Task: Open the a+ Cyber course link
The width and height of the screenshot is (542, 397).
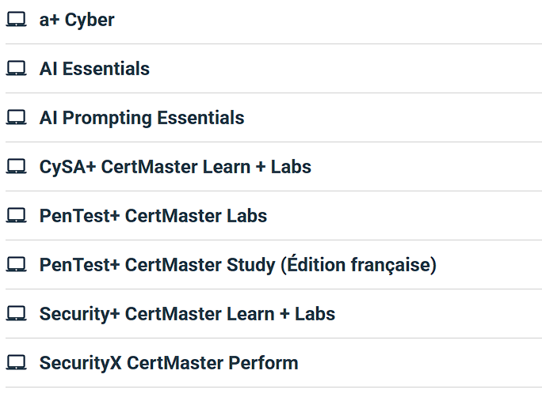Action: [x=77, y=20]
